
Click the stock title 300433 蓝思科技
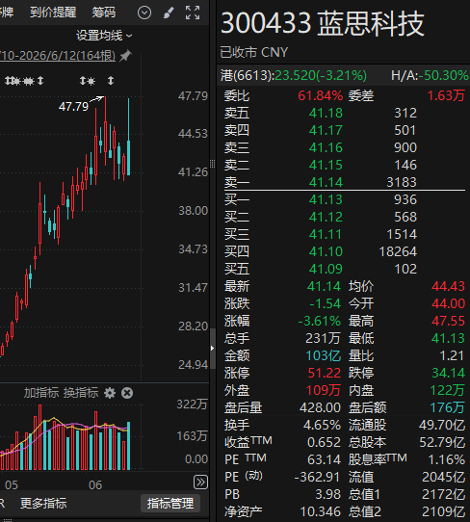[323, 23]
